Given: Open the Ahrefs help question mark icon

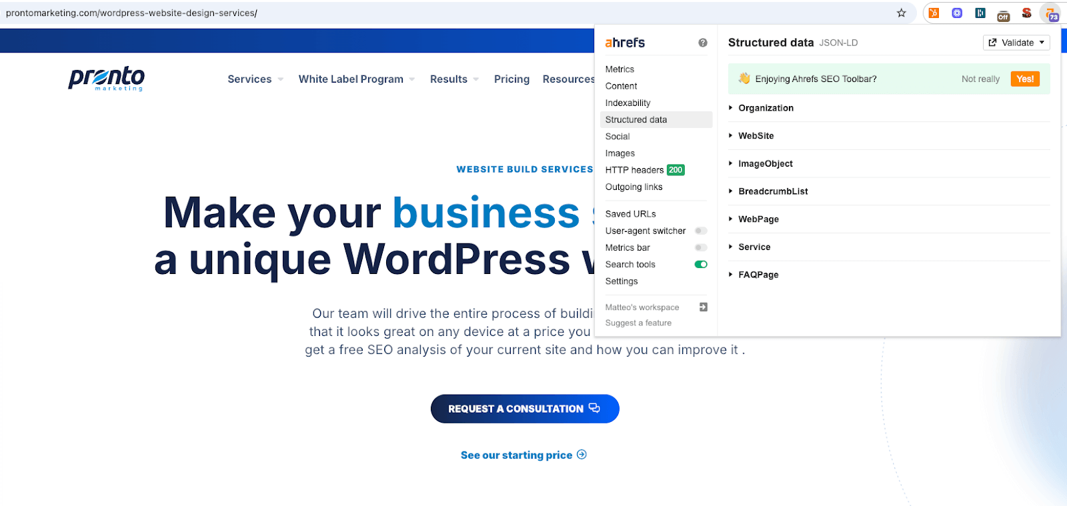Looking at the screenshot, I should point(703,43).
